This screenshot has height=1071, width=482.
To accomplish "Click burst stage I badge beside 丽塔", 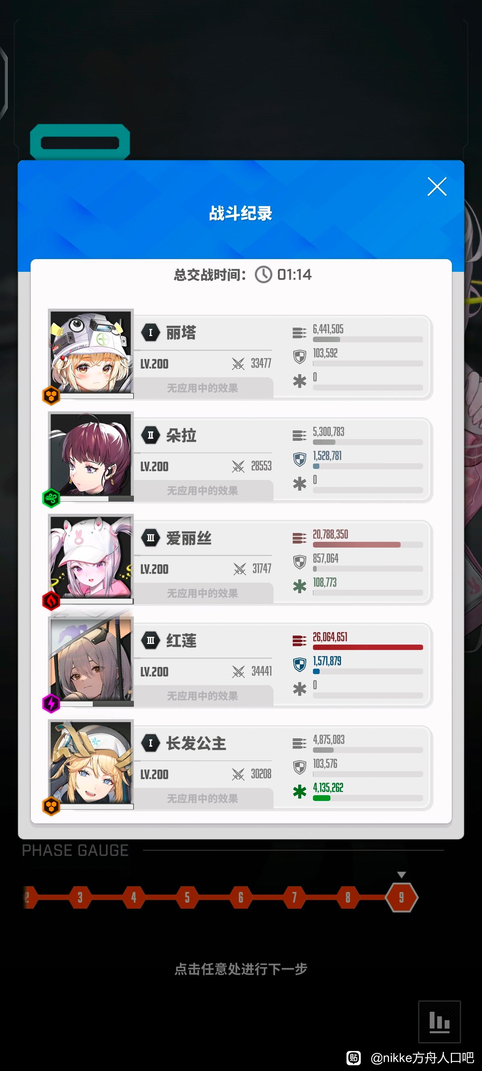I will pos(151,333).
